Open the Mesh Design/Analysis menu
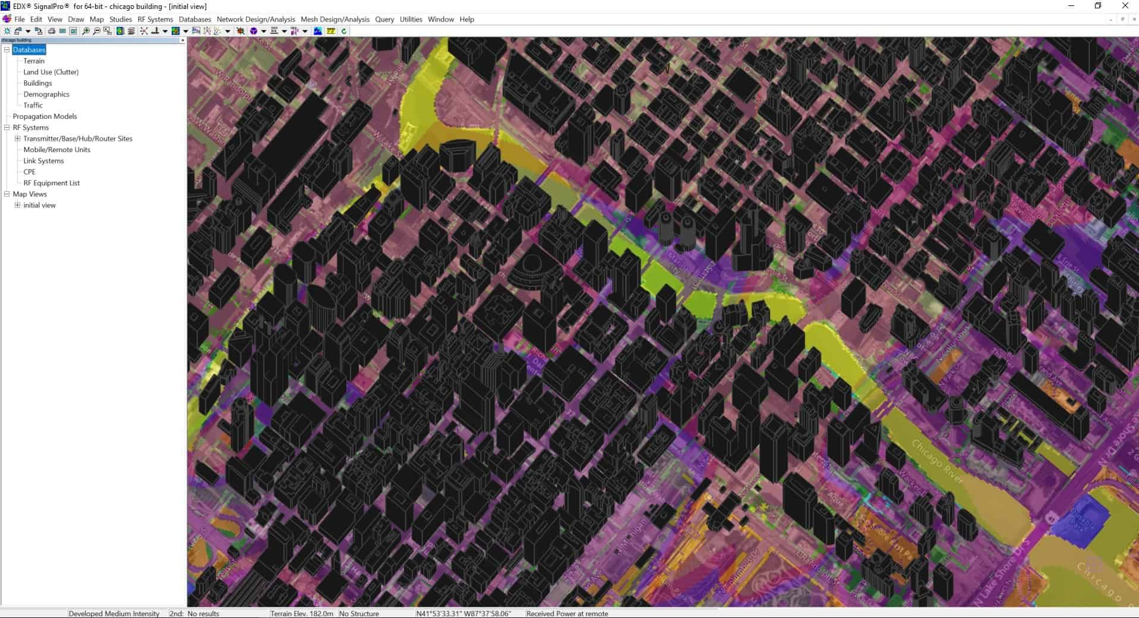Image resolution: width=1139 pixels, height=618 pixels. click(x=335, y=19)
